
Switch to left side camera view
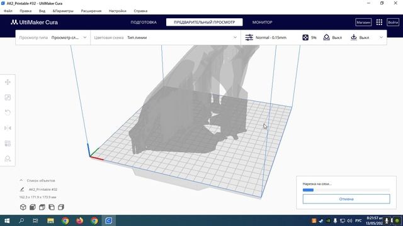pos(52,207)
